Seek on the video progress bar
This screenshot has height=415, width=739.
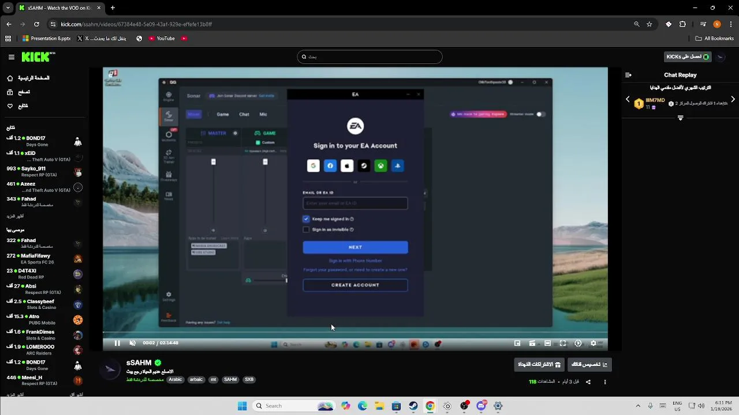coord(355,333)
